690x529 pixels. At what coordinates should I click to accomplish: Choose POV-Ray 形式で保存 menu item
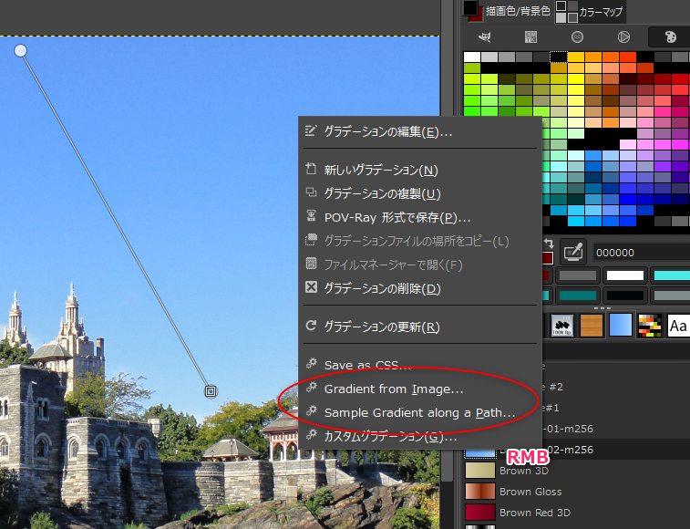(396, 217)
